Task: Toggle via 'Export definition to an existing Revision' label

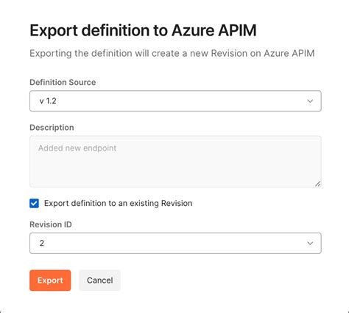Action: click(118, 203)
